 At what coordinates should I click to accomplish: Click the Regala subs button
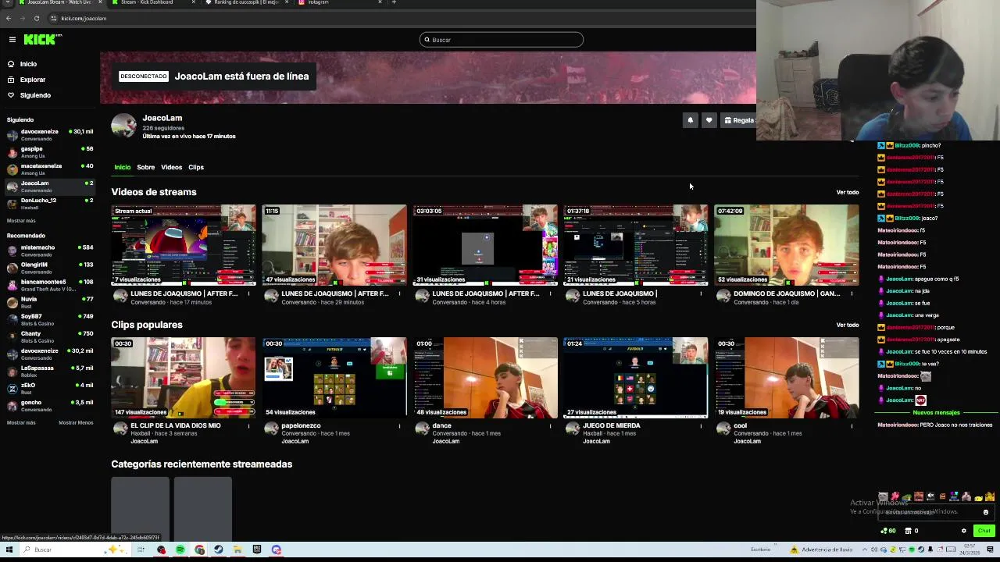[x=739, y=120]
